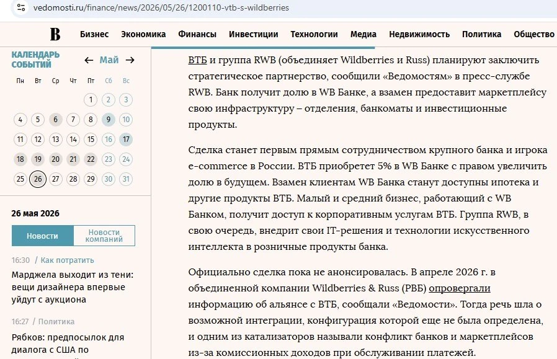Select May 18 in calendar
Viewport: 557px width, 359px height.
20,159
